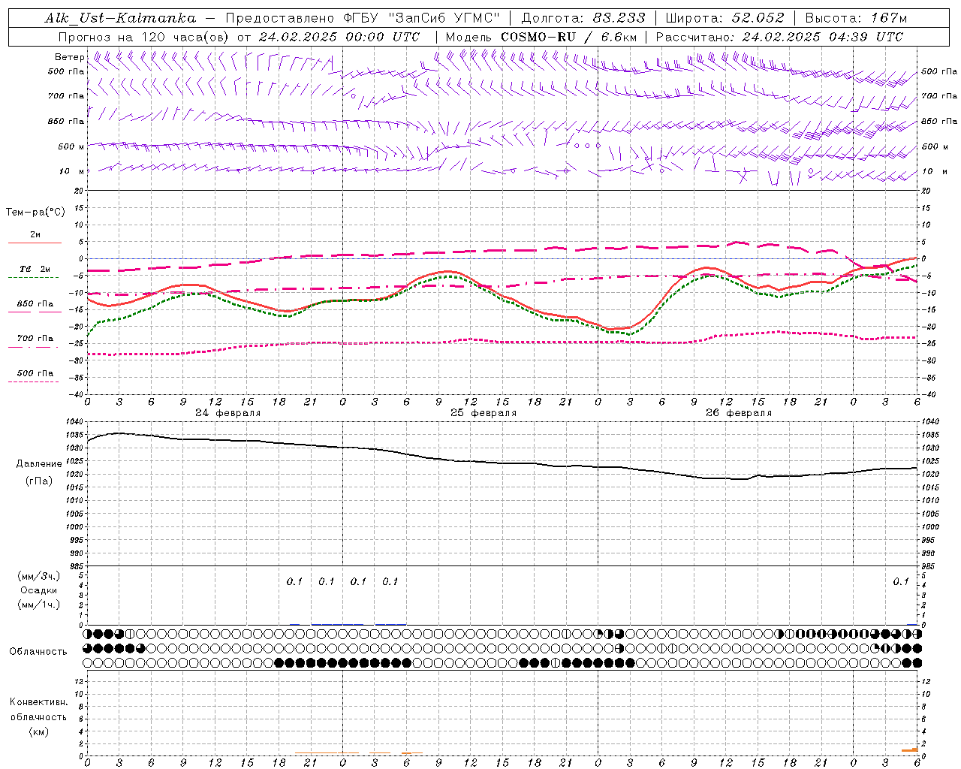Click the 26 февраля date label

pyautogui.click(x=739, y=413)
